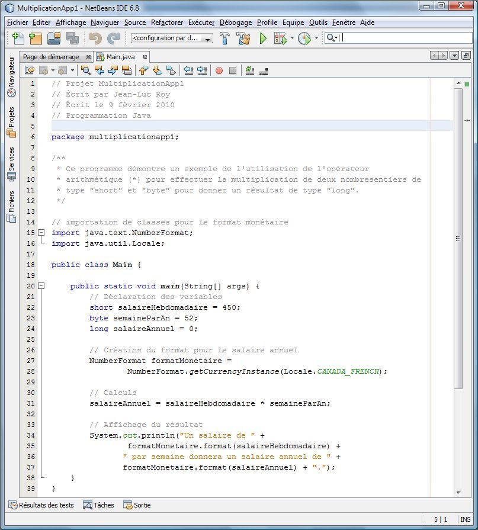Click the New Project toolbar icon

pyautogui.click(x=36, y=38)
